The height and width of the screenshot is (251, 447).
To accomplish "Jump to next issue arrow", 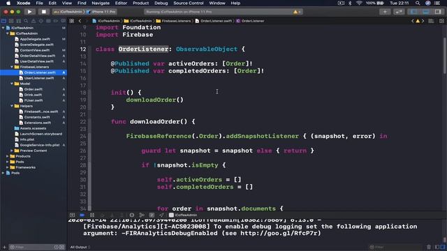I will point(423,21).
